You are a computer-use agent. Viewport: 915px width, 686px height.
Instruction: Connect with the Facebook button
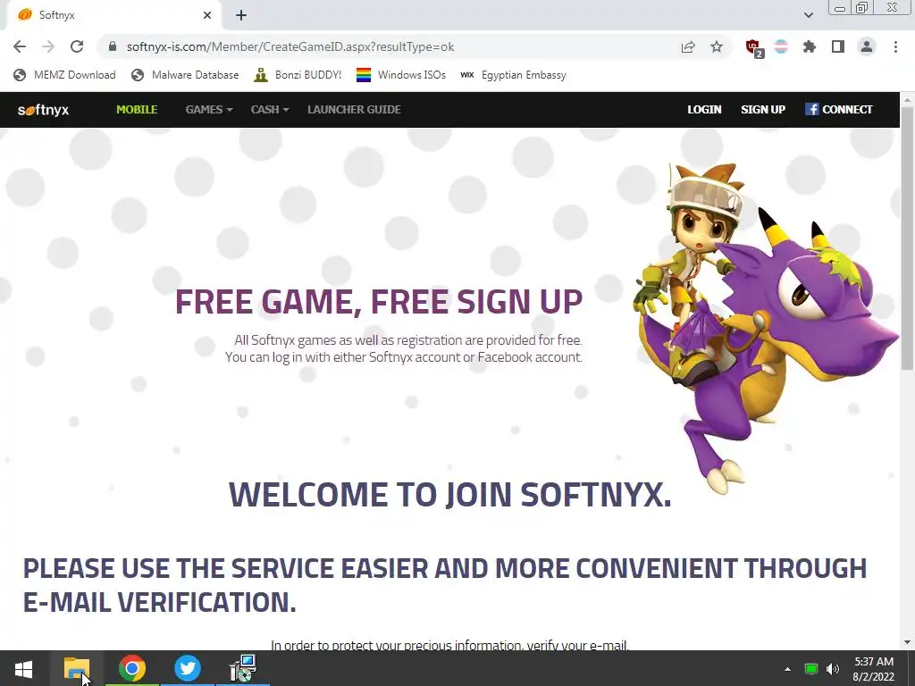coord(838,110)
